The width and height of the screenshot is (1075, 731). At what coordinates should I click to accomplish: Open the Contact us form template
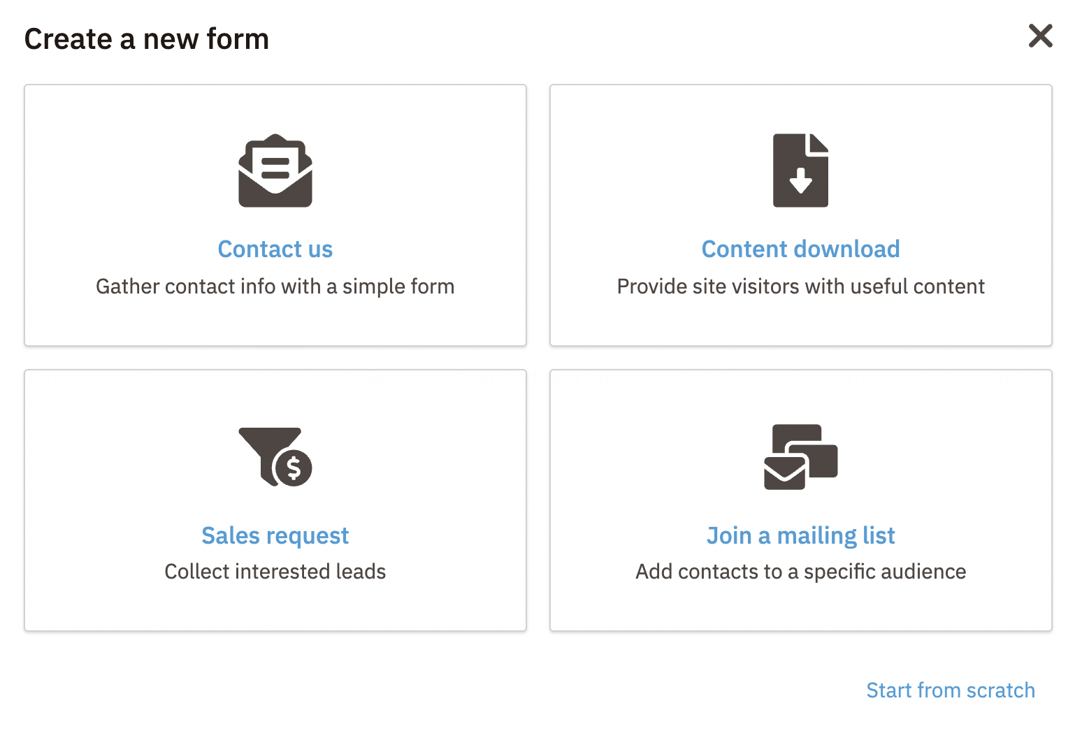click(x=275, y=249)
